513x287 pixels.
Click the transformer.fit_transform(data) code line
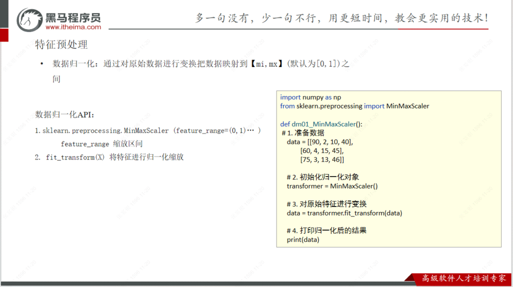(344, 213)
